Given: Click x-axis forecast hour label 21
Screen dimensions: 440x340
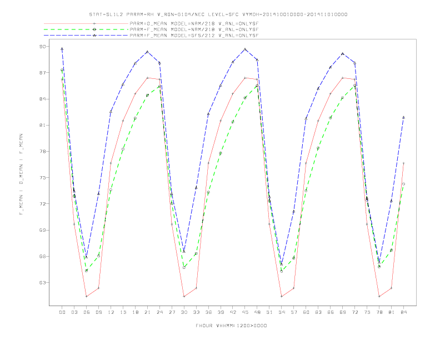Looking at the screenshot, I should coord(147,312).
